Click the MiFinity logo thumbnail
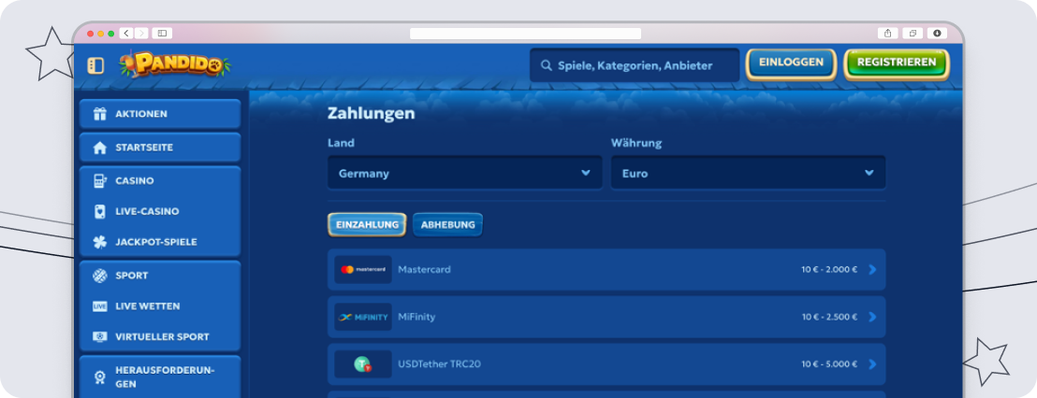 coord(363,317)
